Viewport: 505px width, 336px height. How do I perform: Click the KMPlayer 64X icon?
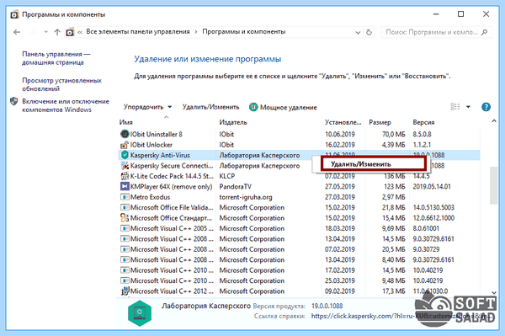[125, 186]
